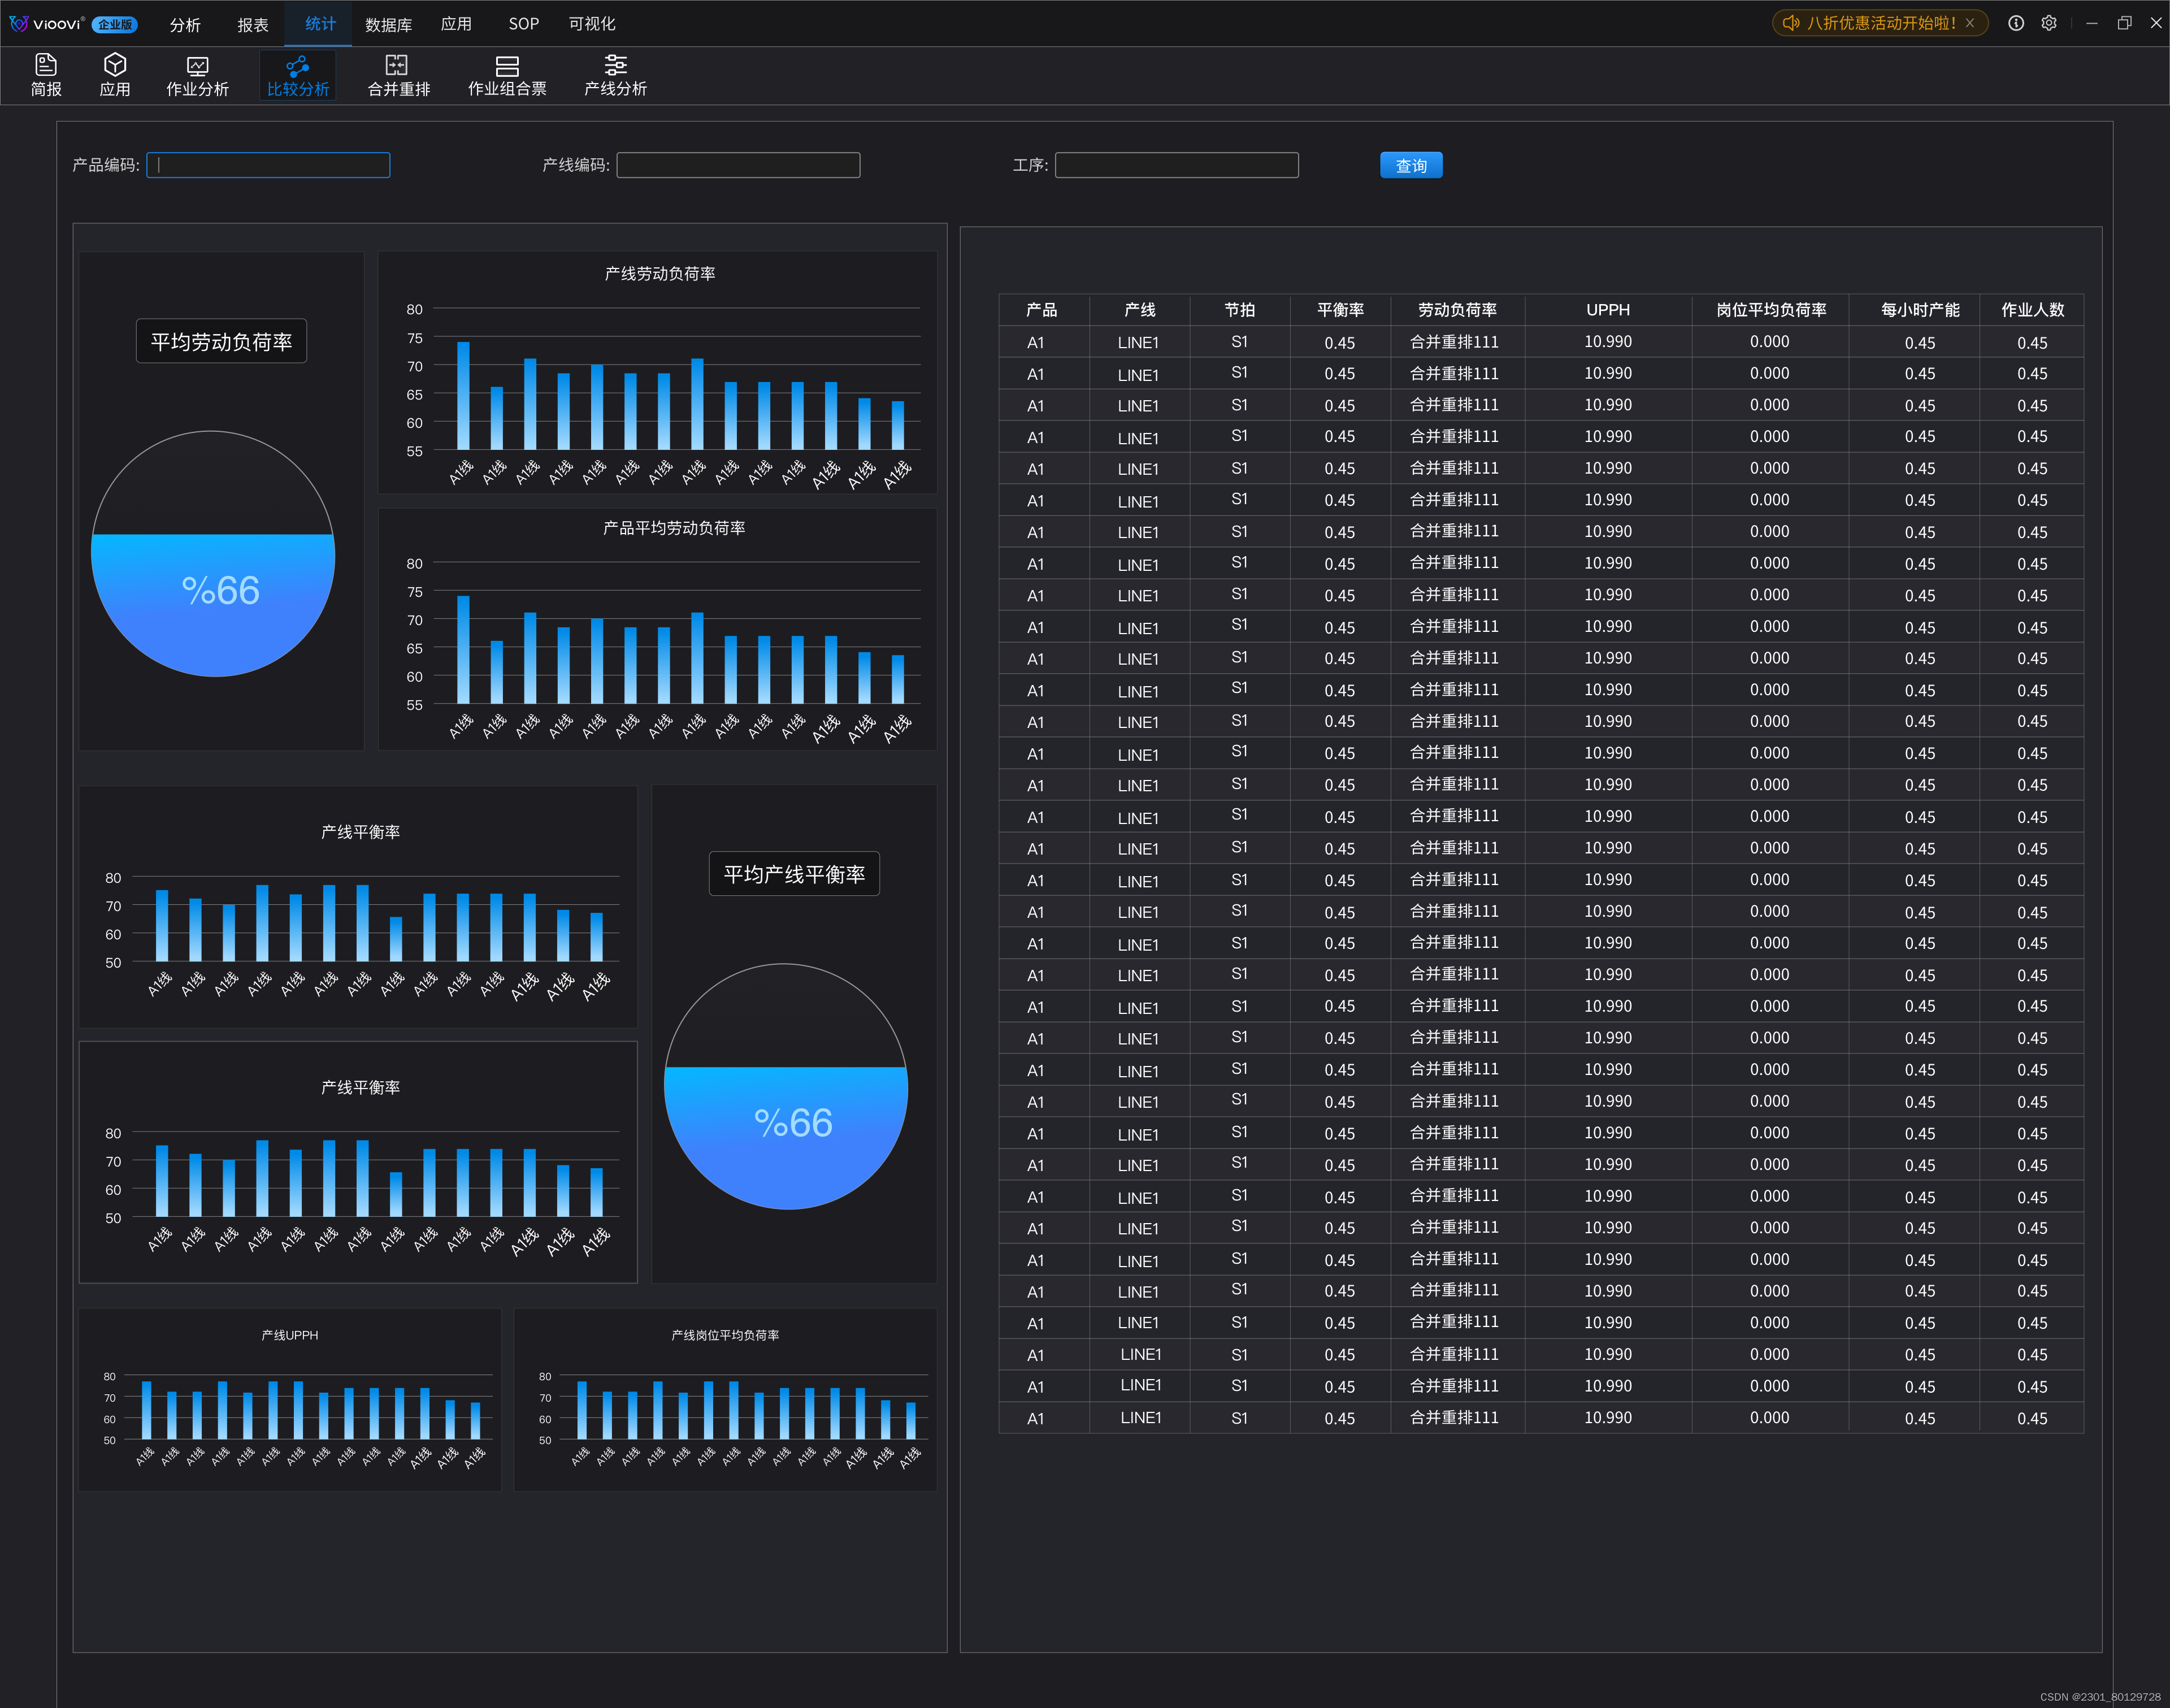
Task: Select the 比较分析 comparison tool
Action: pyautogui.click(x=297, y=75)
